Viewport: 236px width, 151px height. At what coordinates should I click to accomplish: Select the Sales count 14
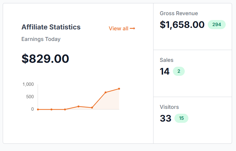165,71
